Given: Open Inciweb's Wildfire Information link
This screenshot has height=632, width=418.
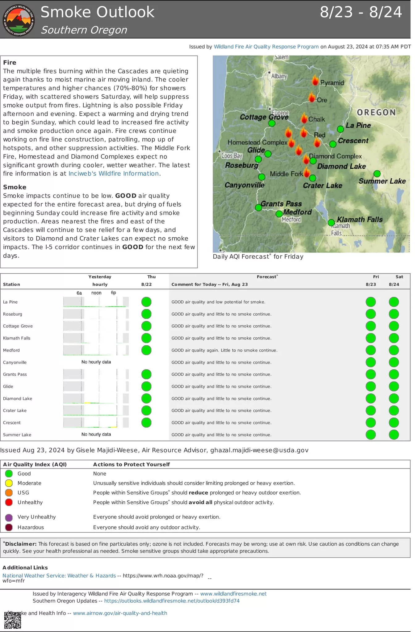Looking at the screenshot, I should click(114, 173).
